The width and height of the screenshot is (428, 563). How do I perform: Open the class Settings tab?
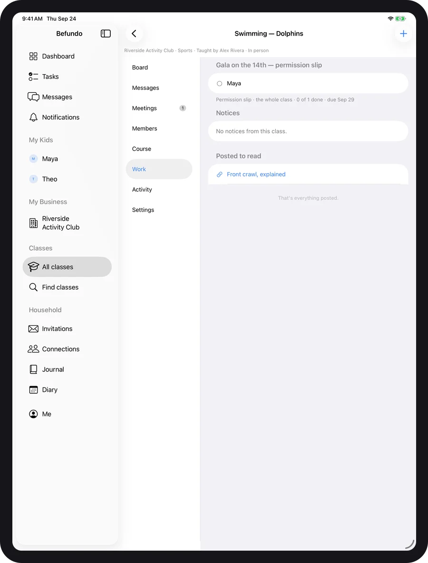coord(159,210)
